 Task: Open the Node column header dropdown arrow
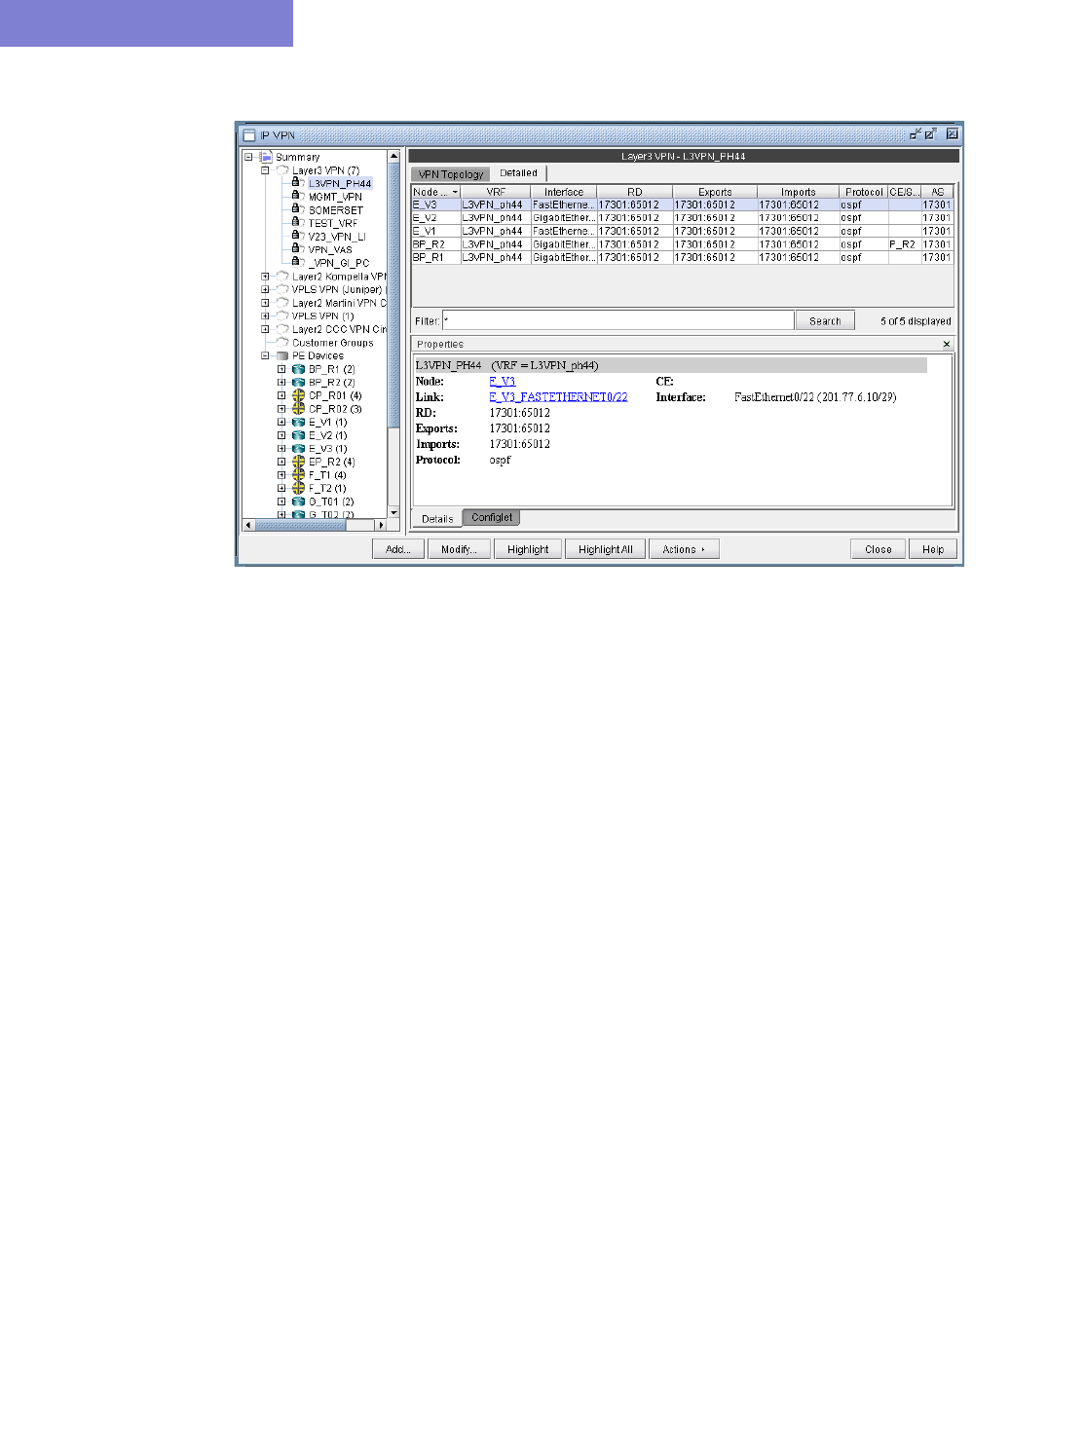click(x=455, y=192)
